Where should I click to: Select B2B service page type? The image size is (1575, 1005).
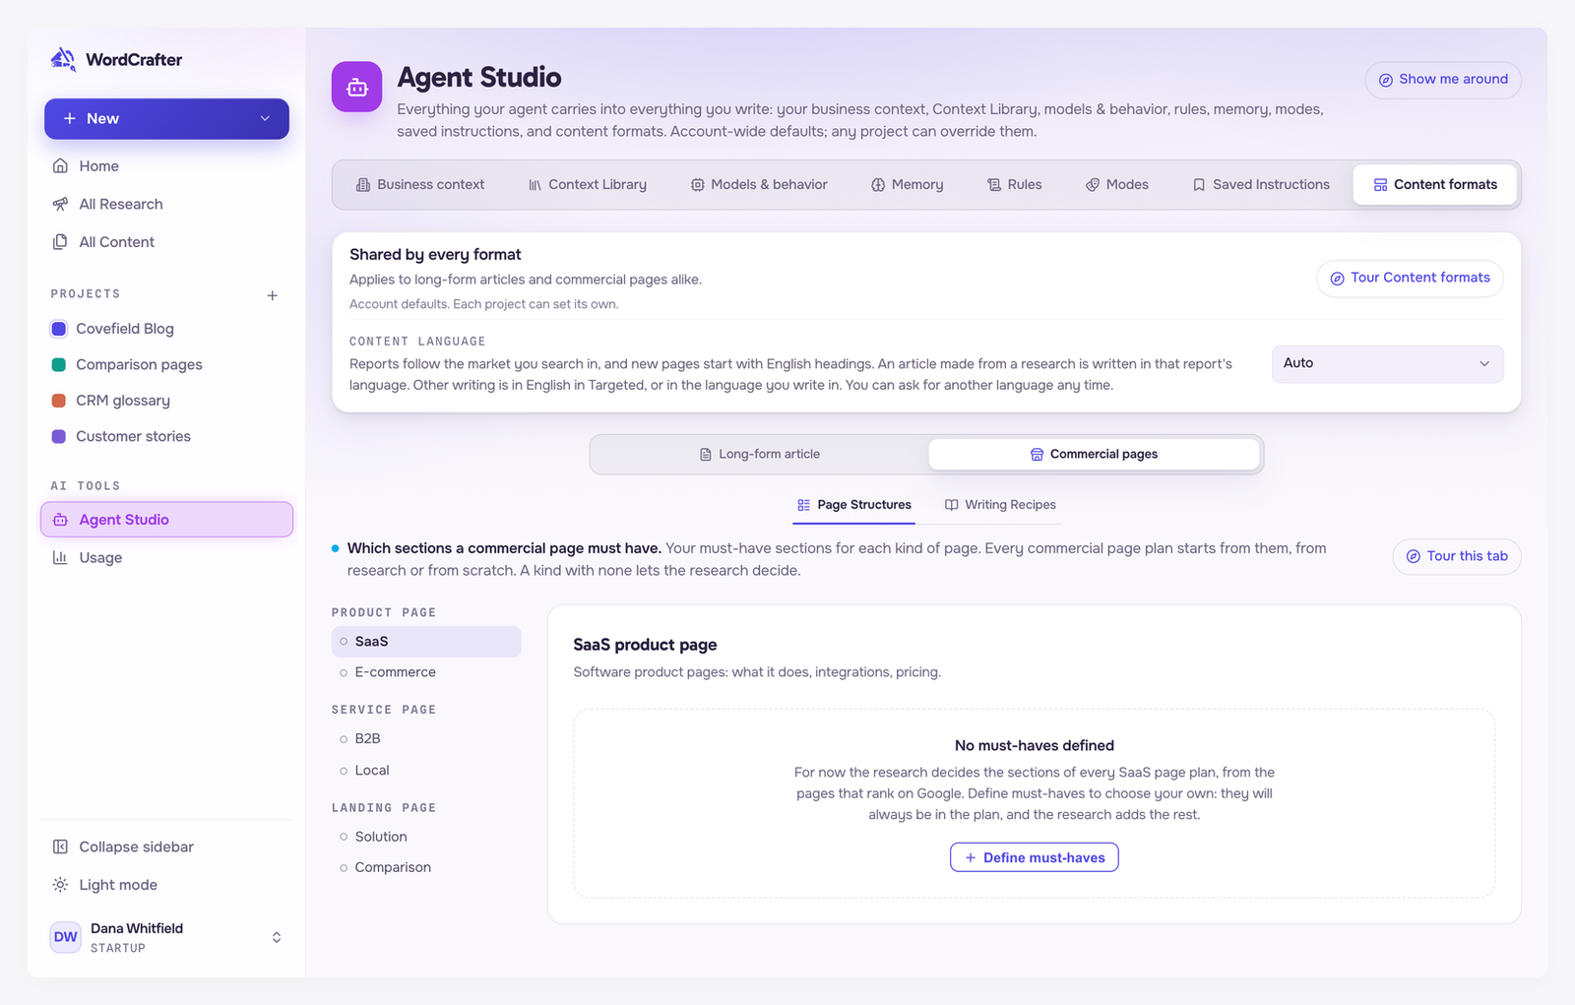pos(426,738)
